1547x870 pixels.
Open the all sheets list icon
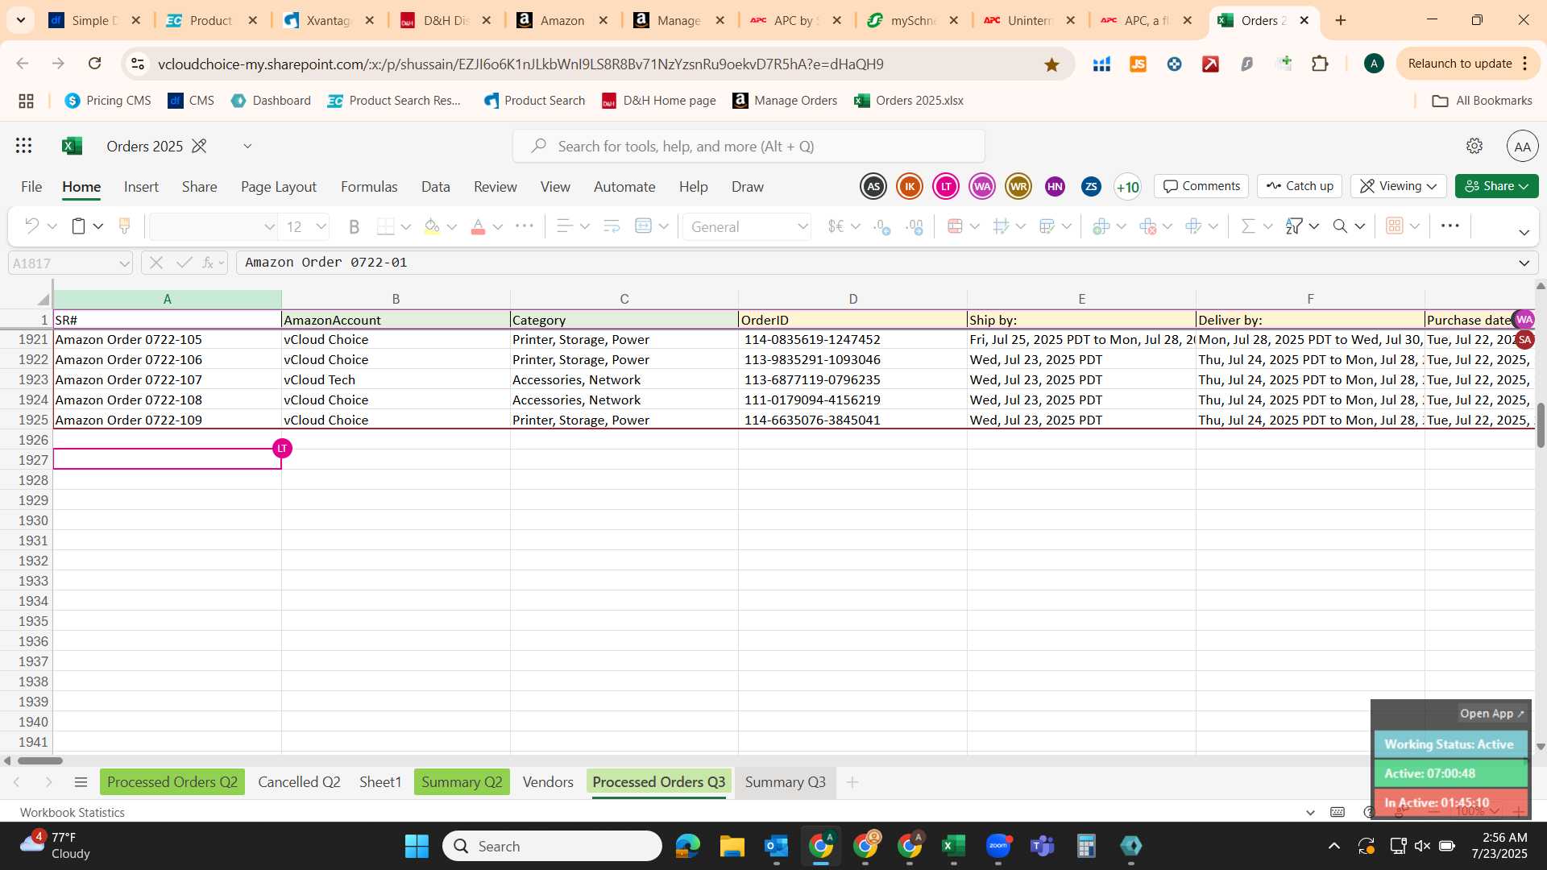coord(81,782)
